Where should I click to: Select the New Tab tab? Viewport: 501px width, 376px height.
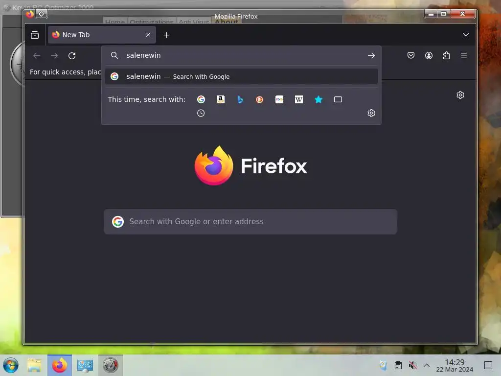(x=102, y=35)
